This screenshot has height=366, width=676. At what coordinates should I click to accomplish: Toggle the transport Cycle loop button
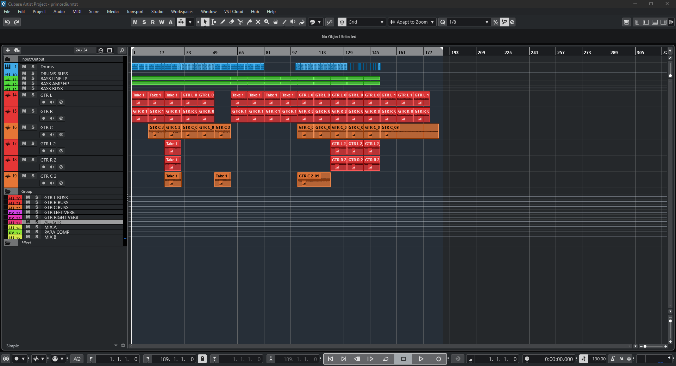[x=386, y=359]
